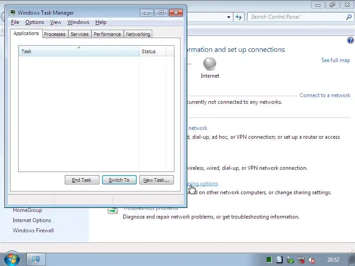355x266 pixels.
Task: Open the HomeGroup link
Action: [x=28, y=210]
